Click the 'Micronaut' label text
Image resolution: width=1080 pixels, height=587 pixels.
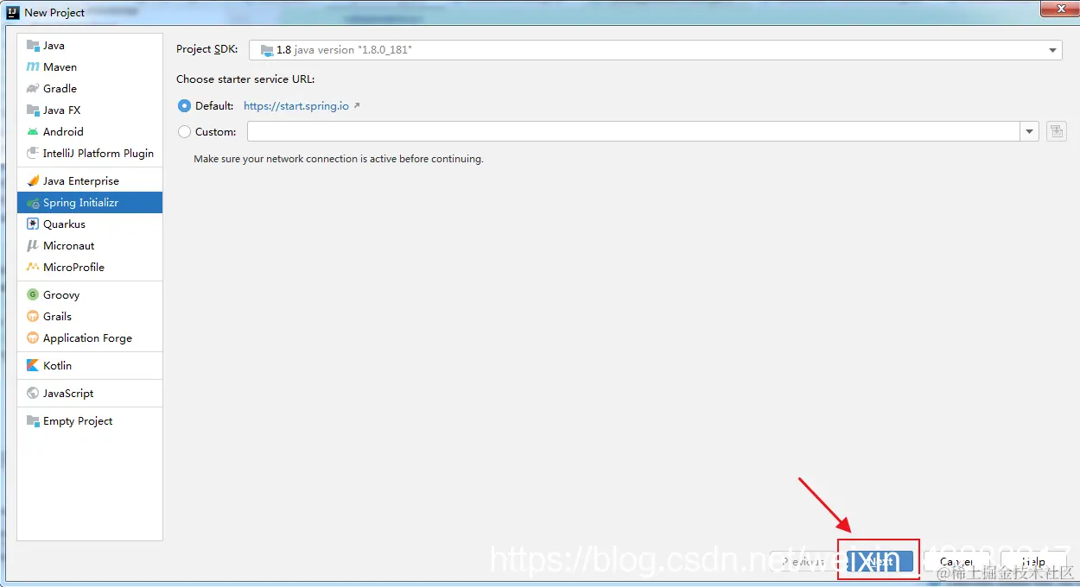coord(69,246)
